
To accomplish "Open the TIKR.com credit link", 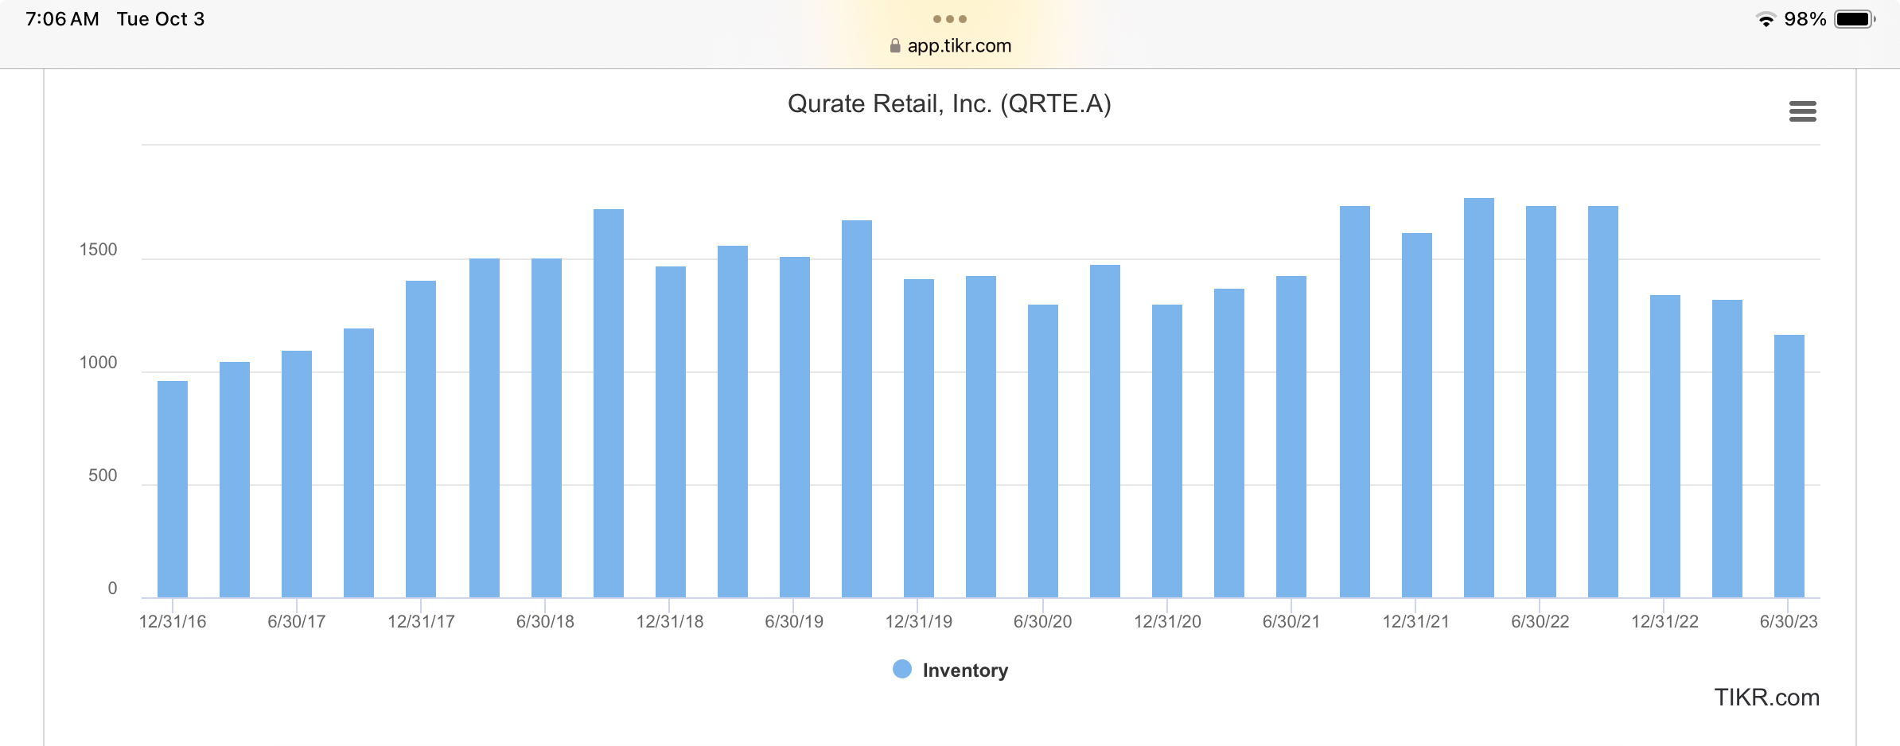I will [1766, 697].
